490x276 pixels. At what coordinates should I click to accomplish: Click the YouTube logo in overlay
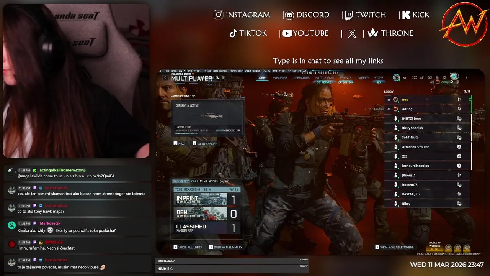point(287,33)
